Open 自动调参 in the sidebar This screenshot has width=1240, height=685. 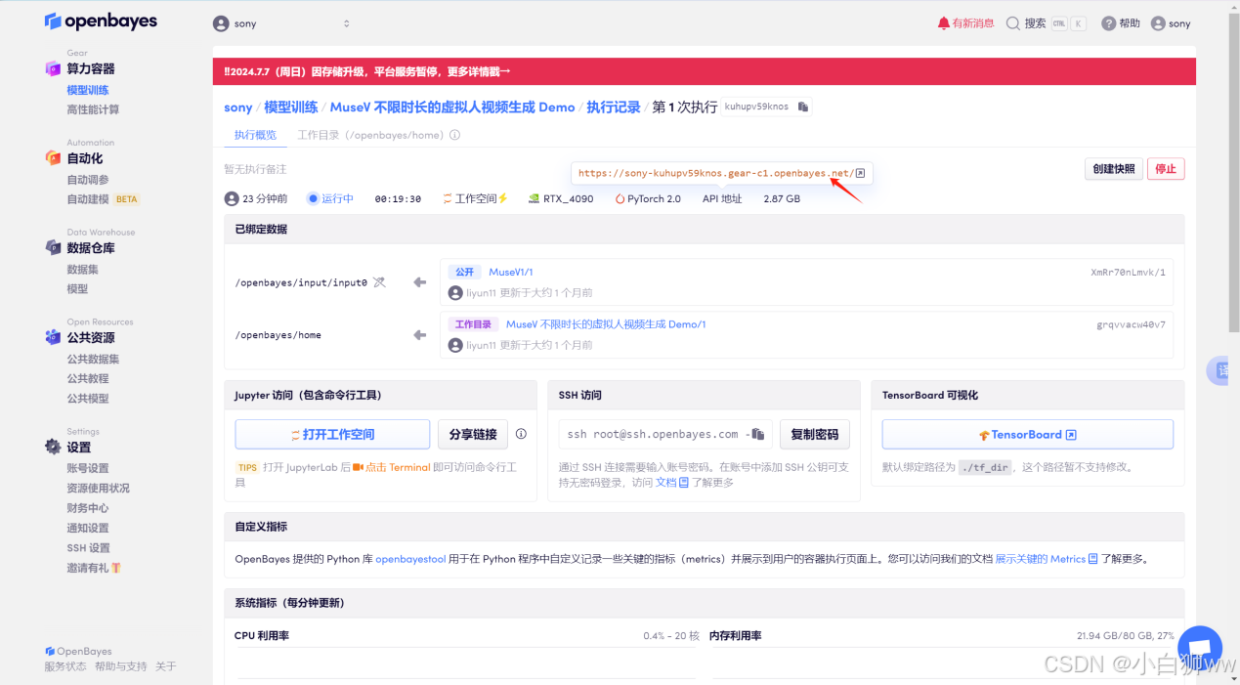[88, 180]
